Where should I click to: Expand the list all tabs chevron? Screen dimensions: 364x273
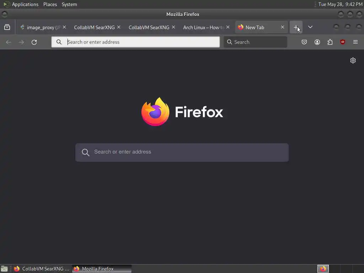coord(310,27)
